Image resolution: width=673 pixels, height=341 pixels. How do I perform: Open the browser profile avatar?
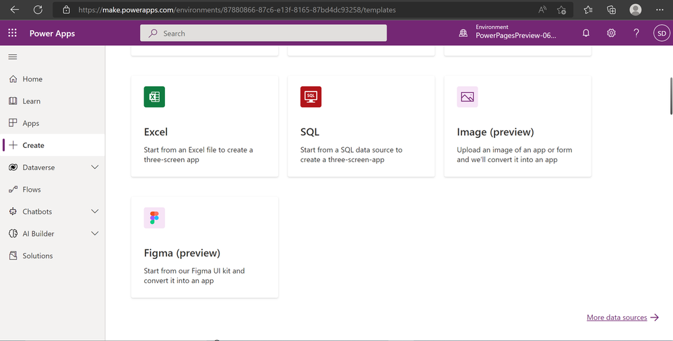pyautogui.click(x=635, y=9)
